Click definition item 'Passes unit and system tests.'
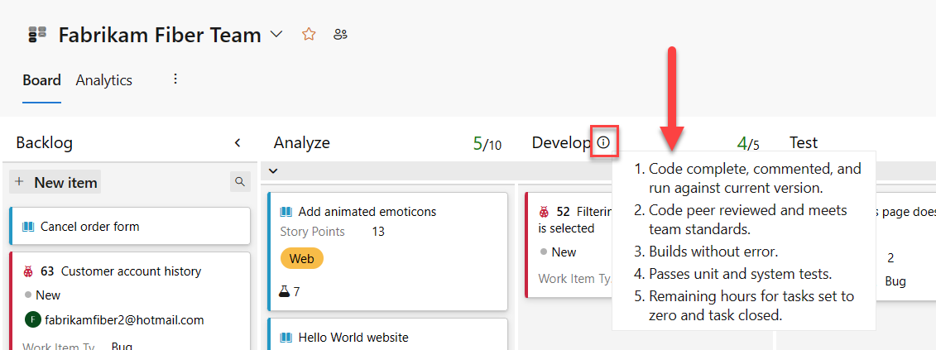The width and height of the screenshot is (936, 350). coord(740,274)
